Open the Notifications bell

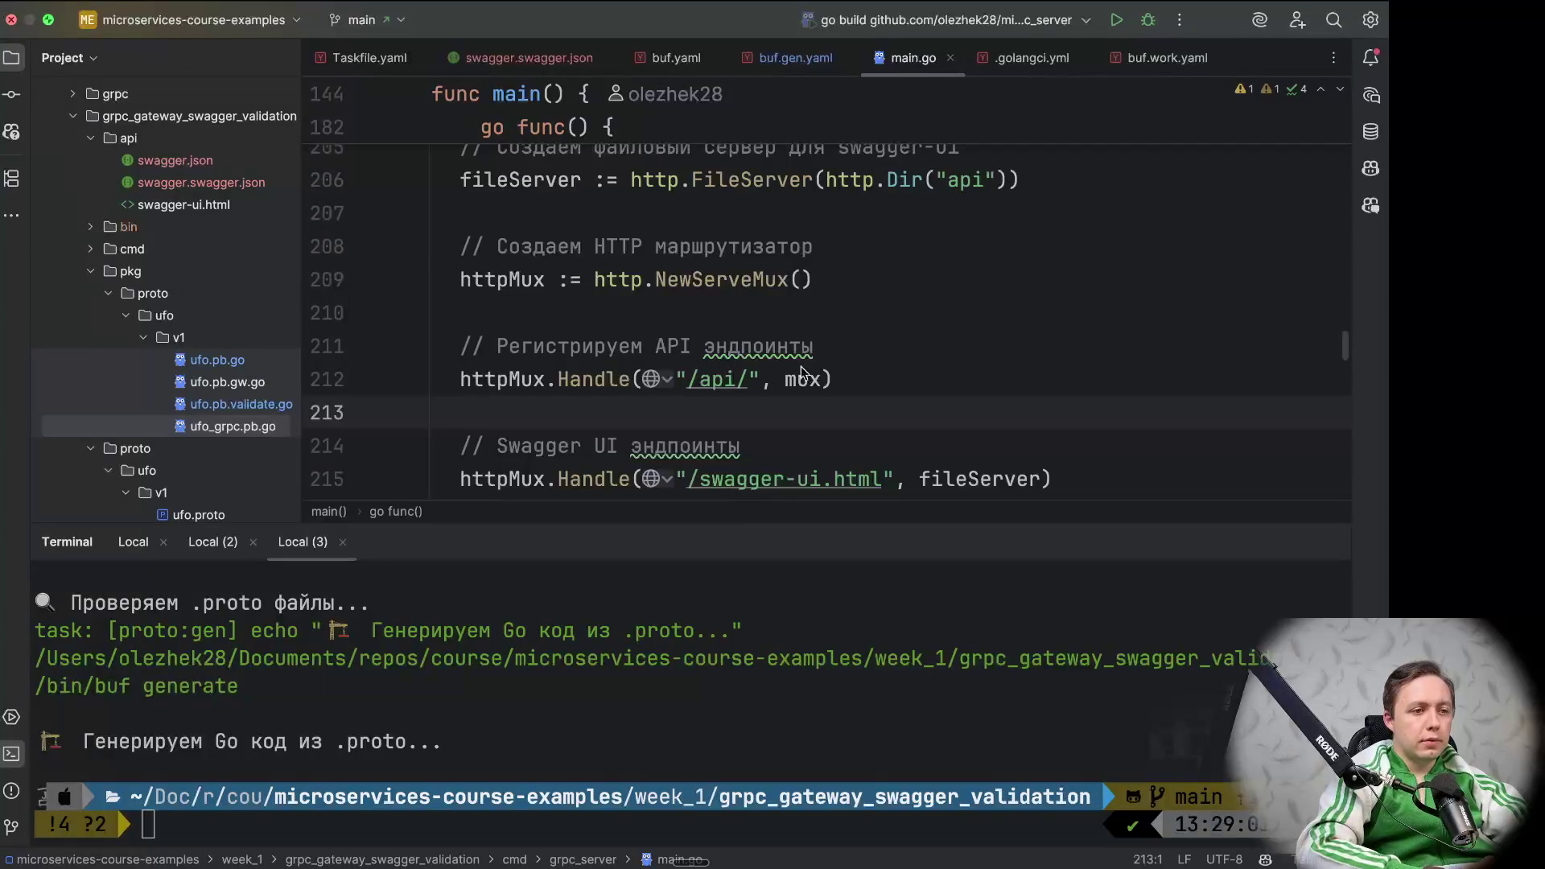[1370, 57]
